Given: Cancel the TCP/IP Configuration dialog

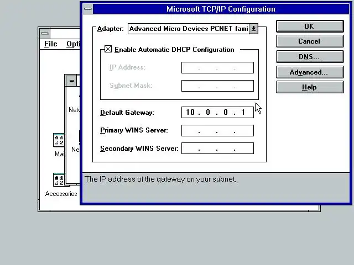Looking at the screenshot, I should coord(310,41).
